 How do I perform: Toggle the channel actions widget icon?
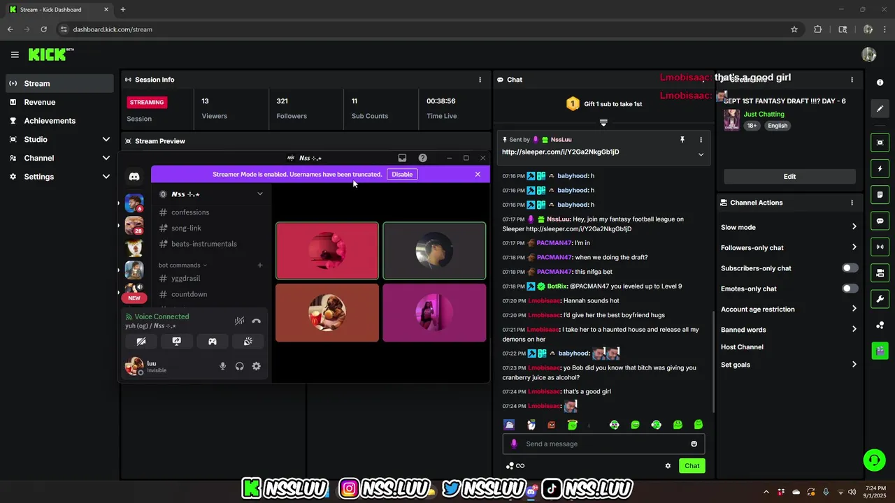click(880, 272)
